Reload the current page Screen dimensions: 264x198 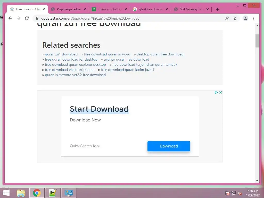click(27, 18)
